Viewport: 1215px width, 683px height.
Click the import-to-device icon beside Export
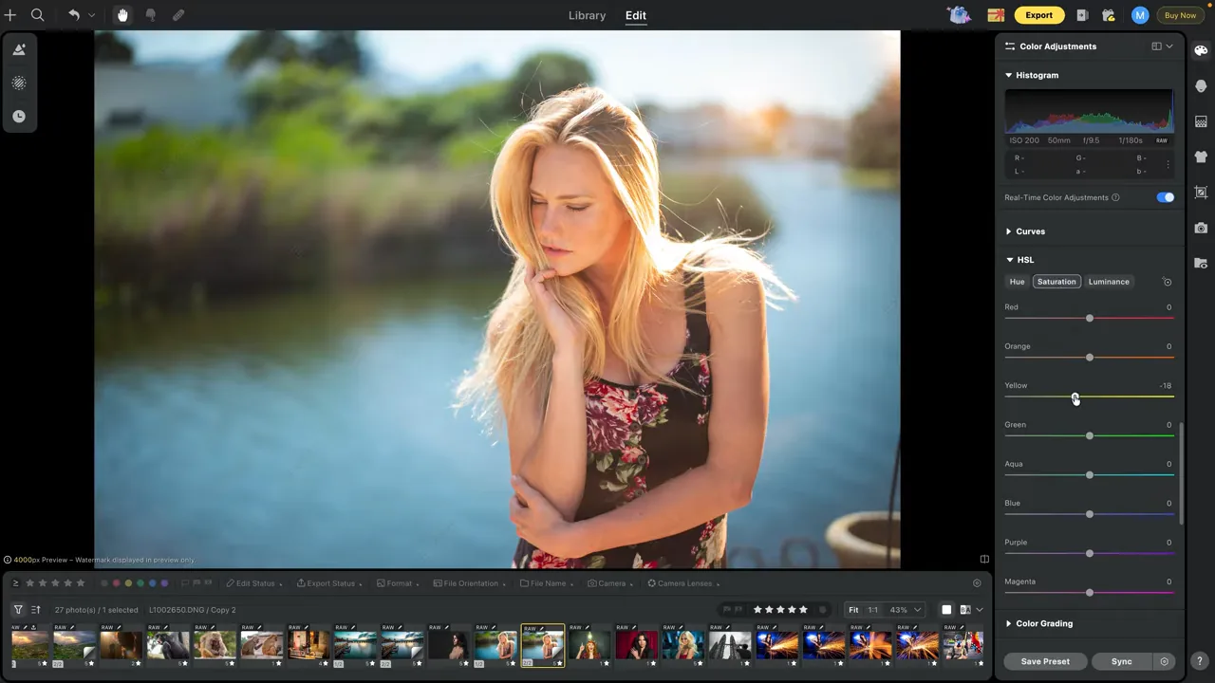pos(1083,15)
